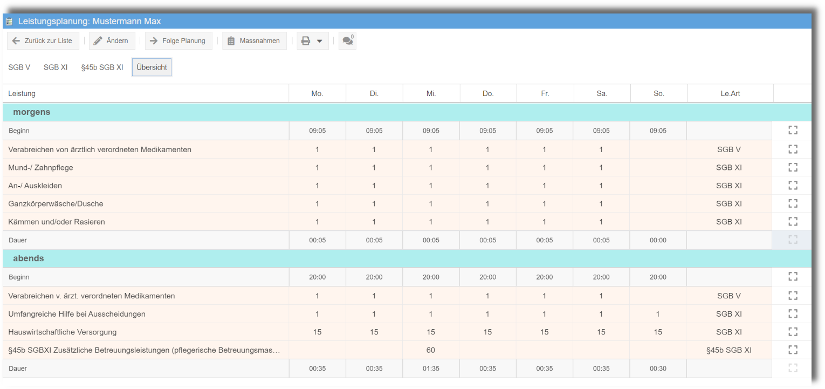Open details for the abends Beginn row
This screenshot has height=389, width=825.
[792, 276]
